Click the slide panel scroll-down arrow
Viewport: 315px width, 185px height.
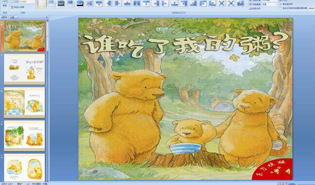click(x=48, y=181)
